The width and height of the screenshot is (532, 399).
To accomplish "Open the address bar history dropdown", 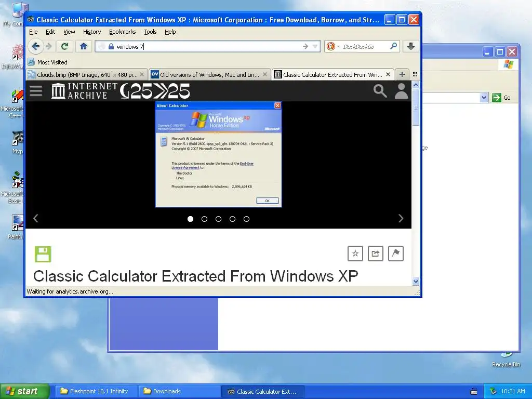I will pyautogui.click(x=315, y=46).
